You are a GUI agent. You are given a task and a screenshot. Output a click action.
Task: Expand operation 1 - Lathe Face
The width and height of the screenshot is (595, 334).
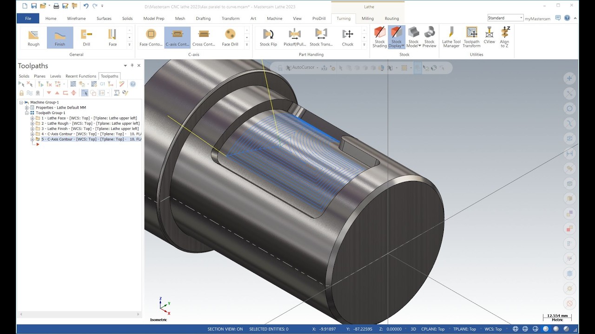[x=33, y=118]
